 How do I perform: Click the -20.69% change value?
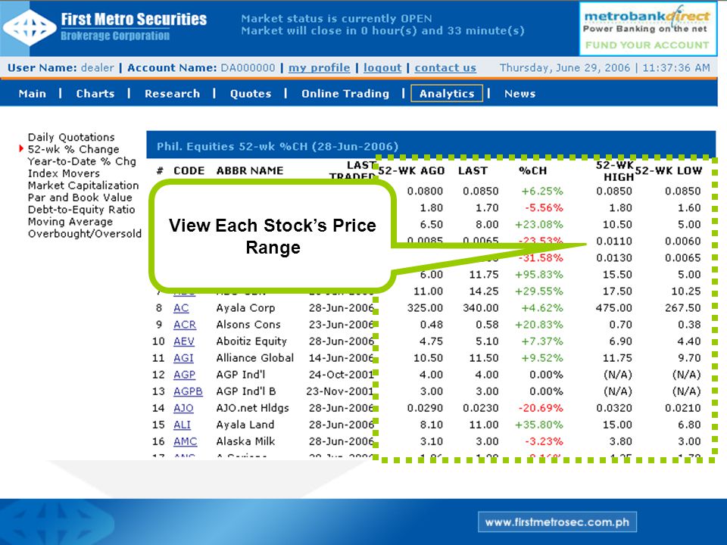coord(541,408)
